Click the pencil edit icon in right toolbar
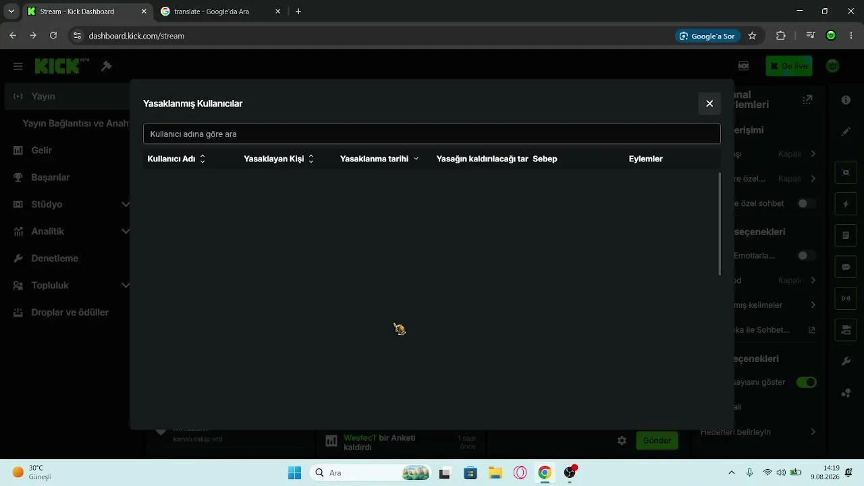 pos(846,132)
